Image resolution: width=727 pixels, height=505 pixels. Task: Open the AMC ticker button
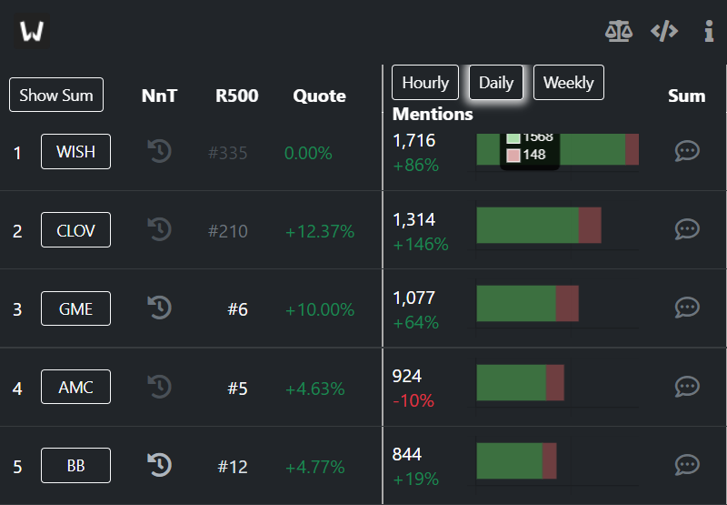click(75, 387)
